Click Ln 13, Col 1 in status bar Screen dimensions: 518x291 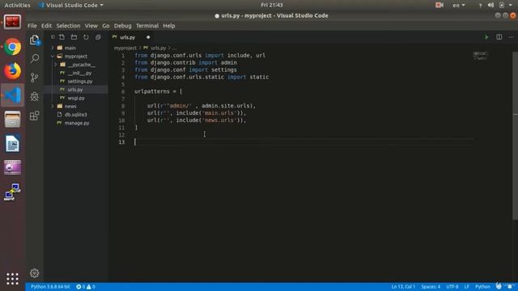click(x=403, y=287)
